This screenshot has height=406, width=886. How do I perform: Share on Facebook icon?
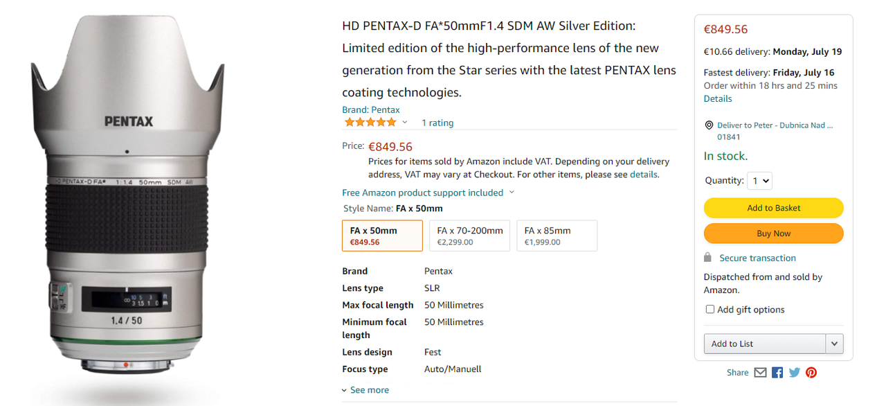pyautogui.click(x=777, y=373)
